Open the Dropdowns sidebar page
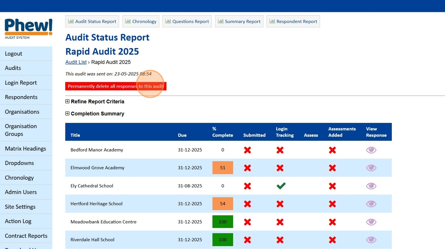The width and height of the screenshot is (445, 249). (x=19, y=163)
